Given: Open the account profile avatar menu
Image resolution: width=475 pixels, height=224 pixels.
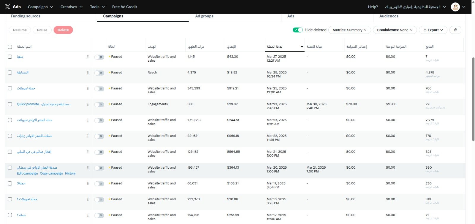Looking at the screenshot, I should pos(455,7).
